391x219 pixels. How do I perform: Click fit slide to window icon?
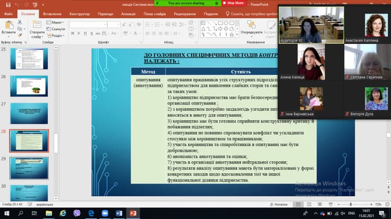click(x=387, y=205)
